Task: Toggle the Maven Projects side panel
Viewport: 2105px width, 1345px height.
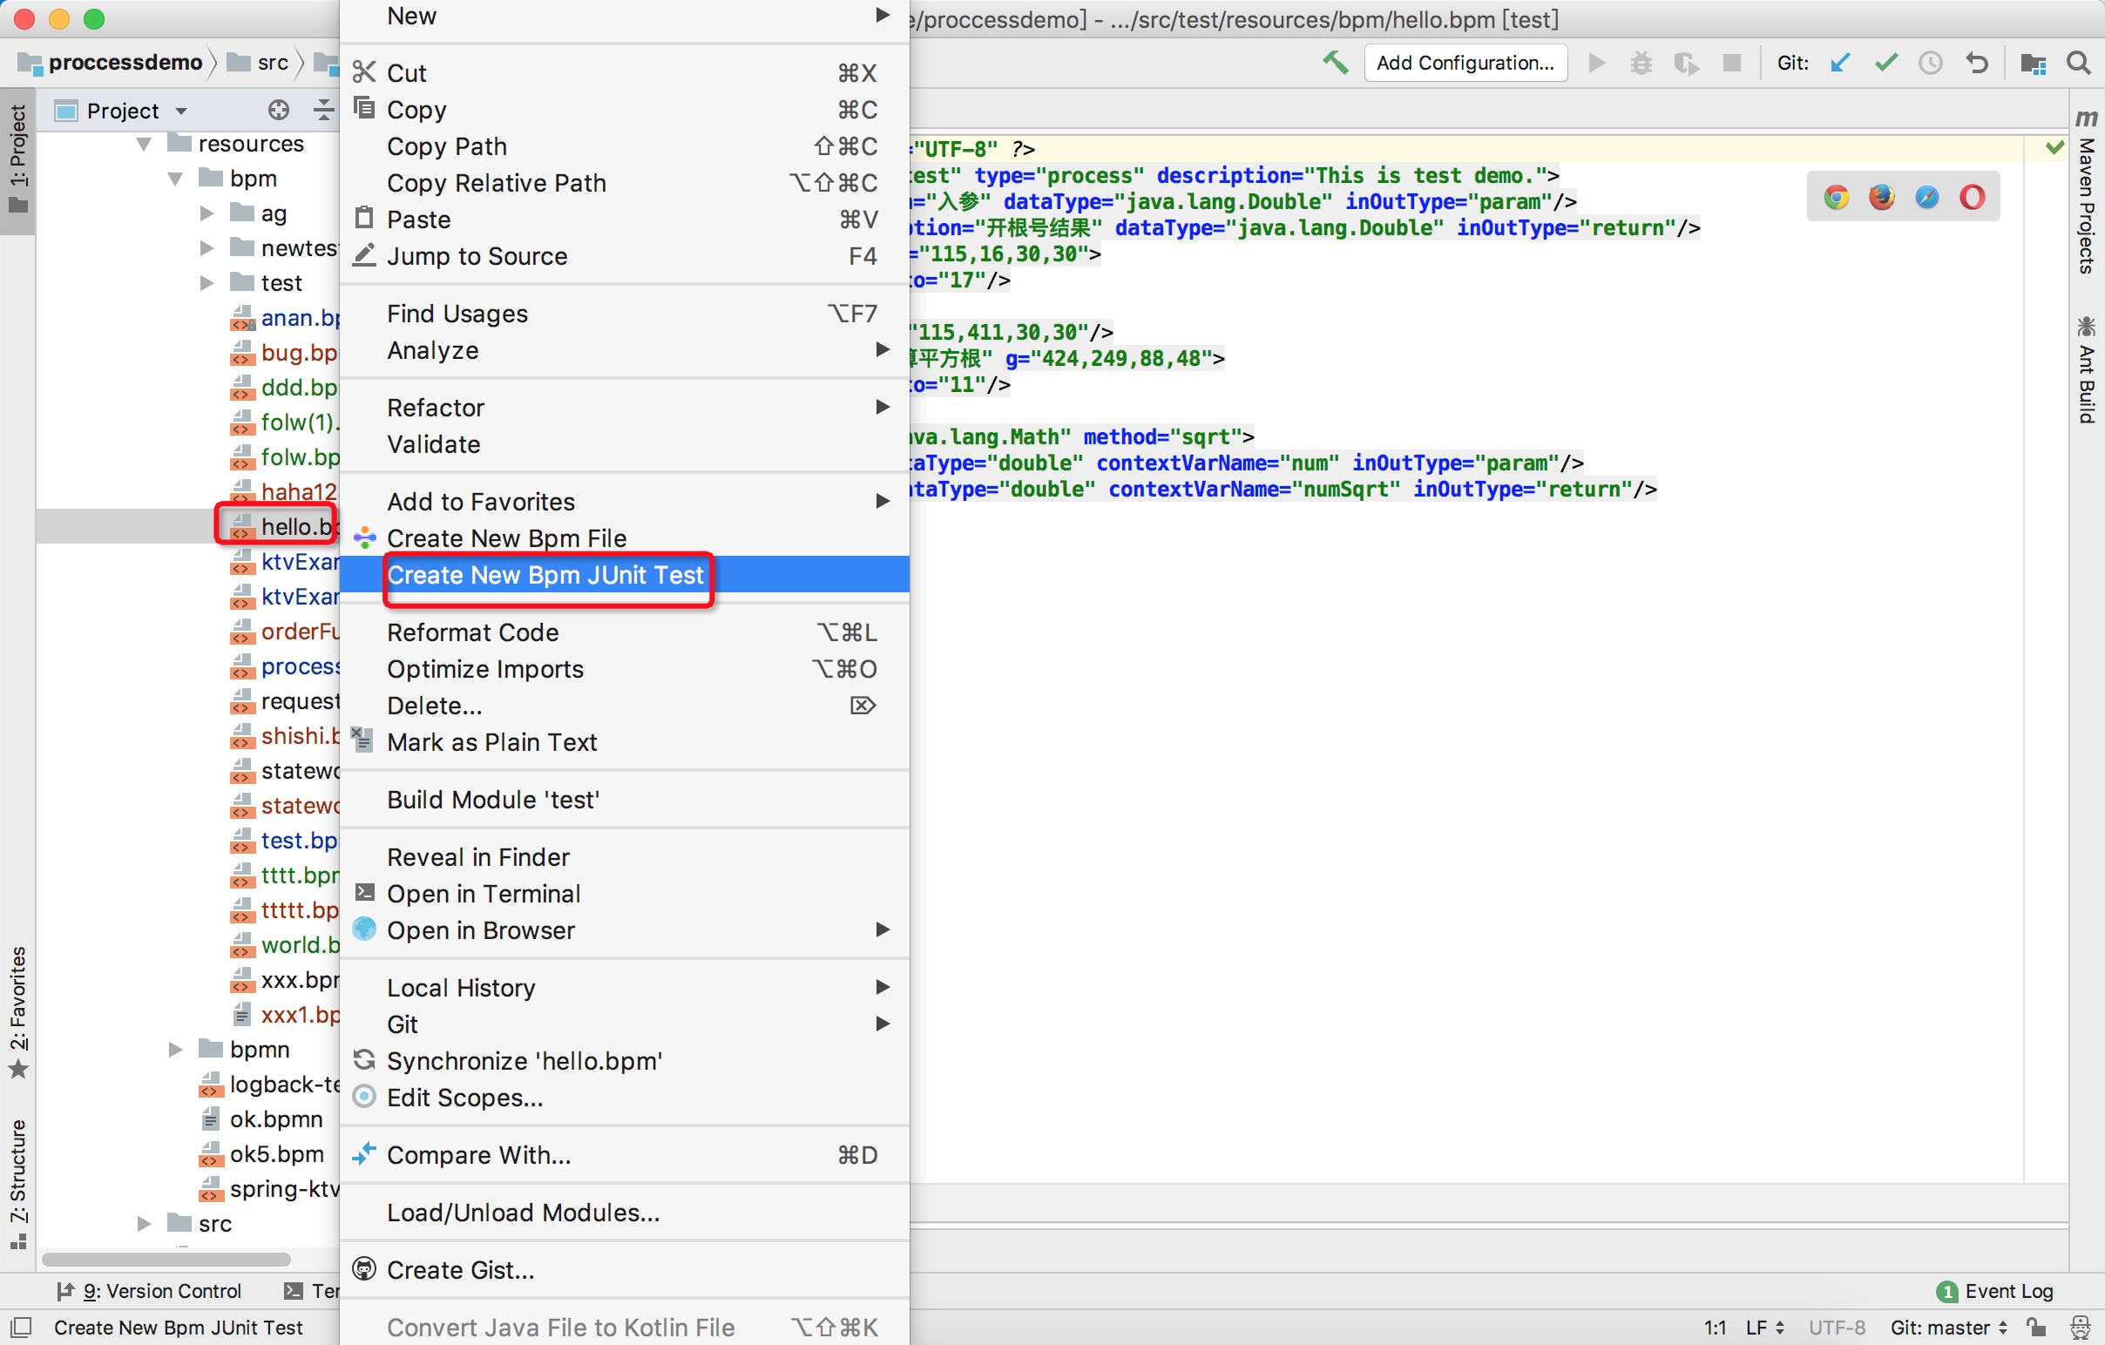Action: (x=2087, y=194)
